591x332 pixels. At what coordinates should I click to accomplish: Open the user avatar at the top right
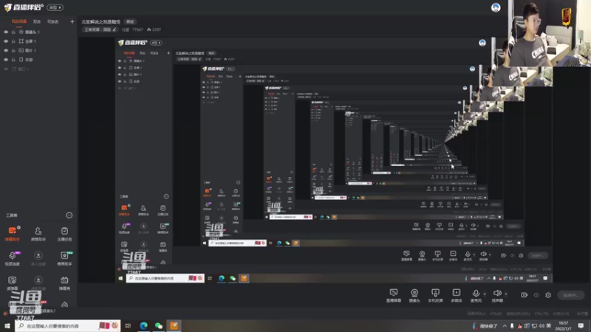click(x=496, y=7)
